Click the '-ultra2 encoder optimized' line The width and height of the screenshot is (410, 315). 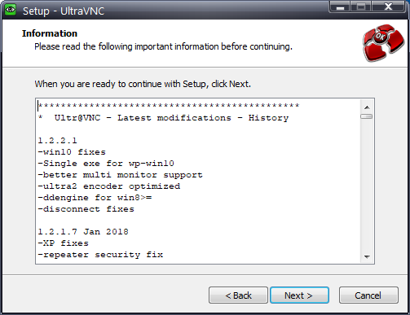(x=109, y=186)
